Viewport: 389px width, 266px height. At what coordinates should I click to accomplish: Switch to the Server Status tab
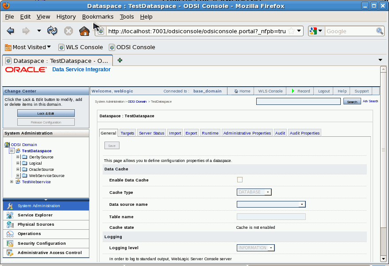(152, 133)
